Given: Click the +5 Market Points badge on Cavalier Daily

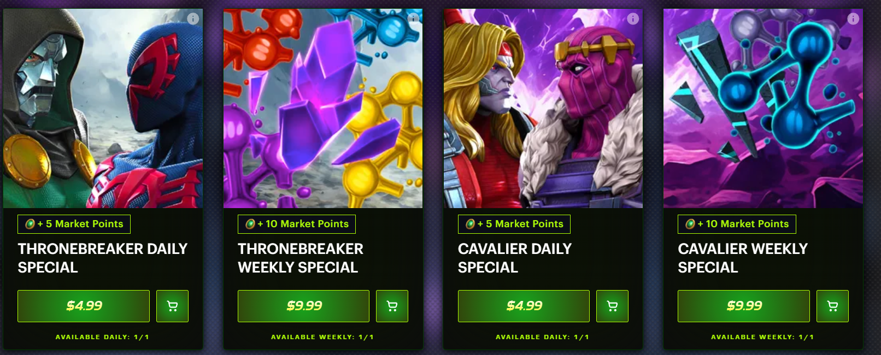Looking at the screenshot, I should (514, 224).
